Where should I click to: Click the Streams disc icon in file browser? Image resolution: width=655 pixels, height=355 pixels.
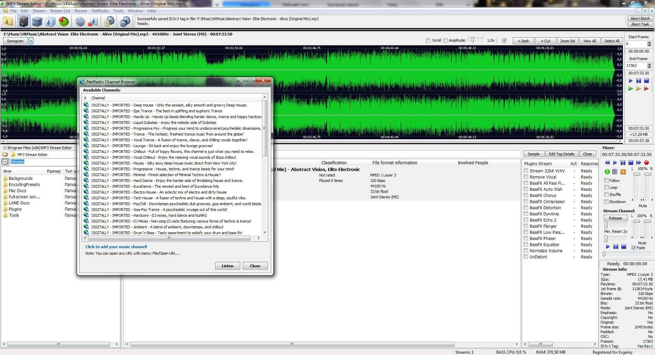coord(5,162)
